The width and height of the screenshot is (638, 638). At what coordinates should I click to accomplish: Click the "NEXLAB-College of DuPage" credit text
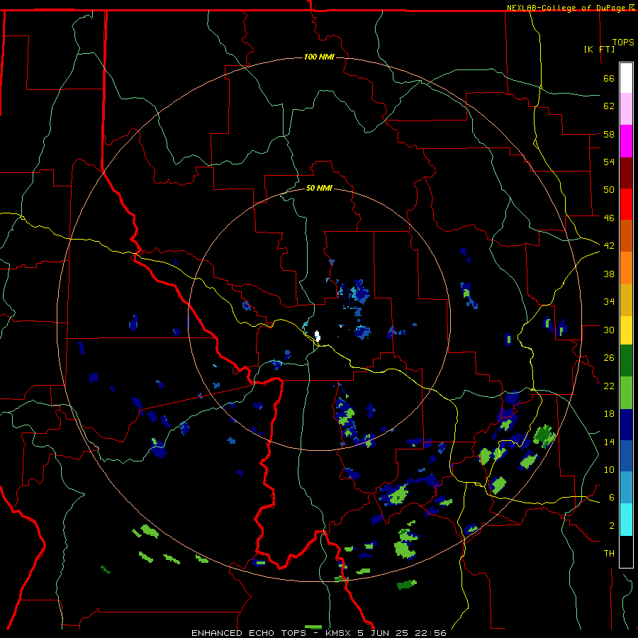567,8
